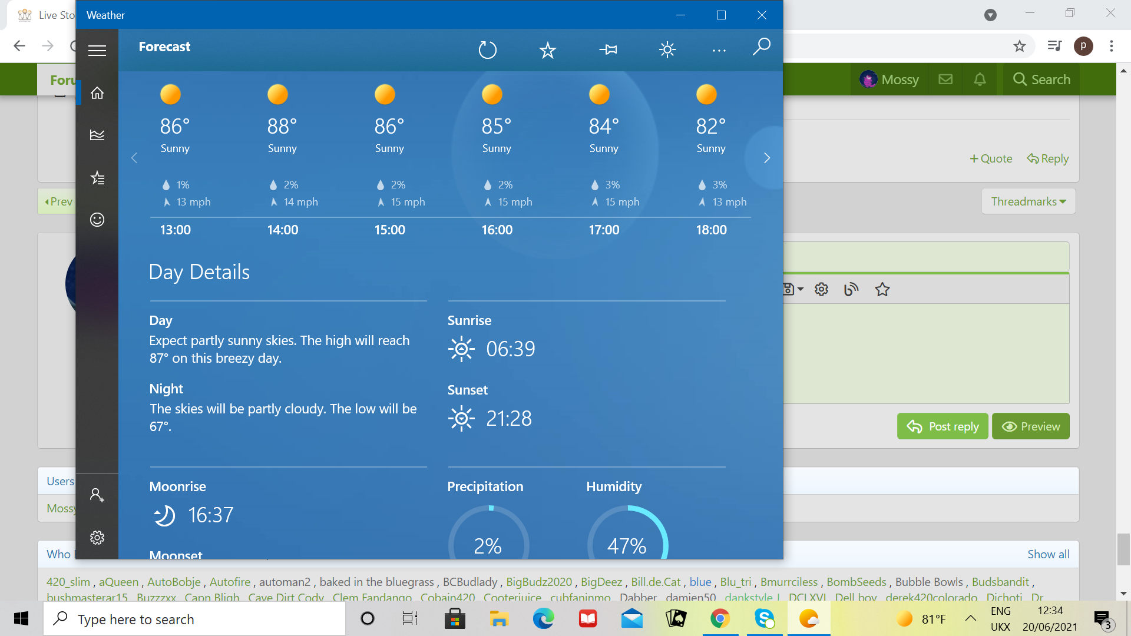Open the Mail app from the taskbar
This screenshot has width=1131, height=636.
tap(631, 619)
